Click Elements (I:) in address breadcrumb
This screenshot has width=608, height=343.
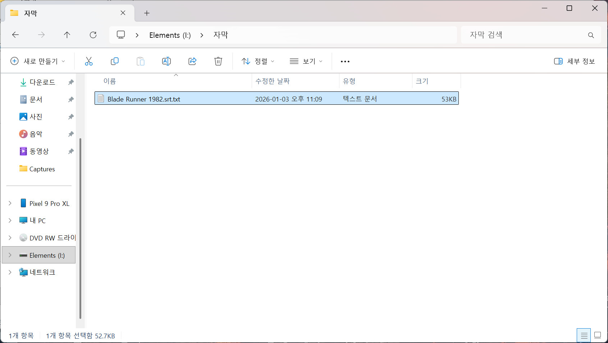[x=170, y=35]
